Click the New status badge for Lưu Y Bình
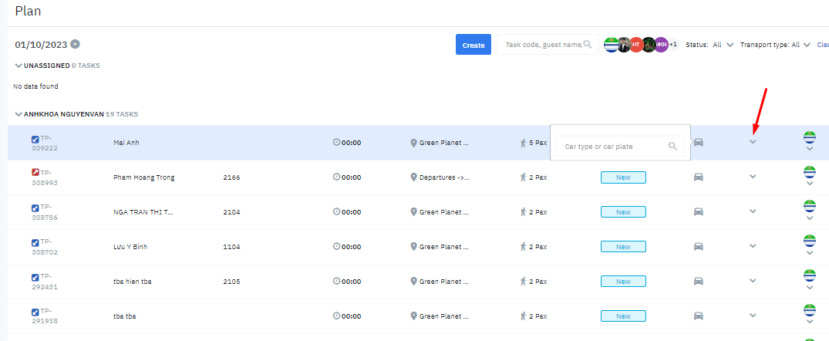The image size is (829, 341). (x=623, y=247)
